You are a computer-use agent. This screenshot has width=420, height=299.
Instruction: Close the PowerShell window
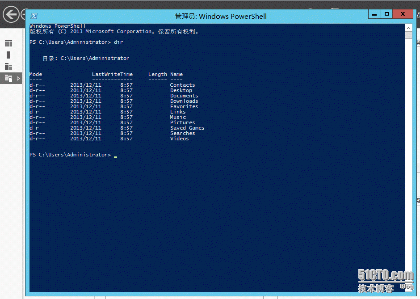tap(403, 14)
